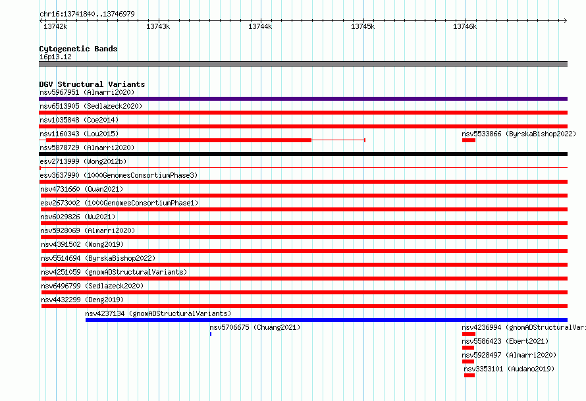Open the nsv4432299 (Deng2019) label
The width and height of the screenshot is (586, 401).
click(82, 300)
